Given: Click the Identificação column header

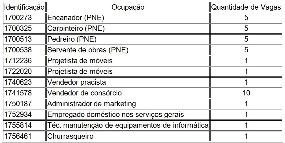Looking at the screenshot, I should [24, 7].
